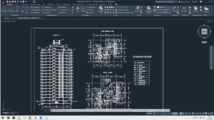
Task: Click the ViewCube Сверху (Top) face
Action: [204, 31]
